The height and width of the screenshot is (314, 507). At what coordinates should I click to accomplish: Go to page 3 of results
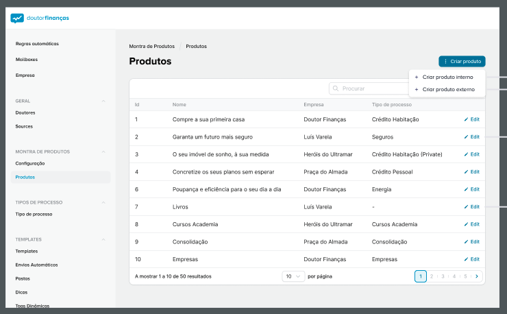tap(443, 276)
